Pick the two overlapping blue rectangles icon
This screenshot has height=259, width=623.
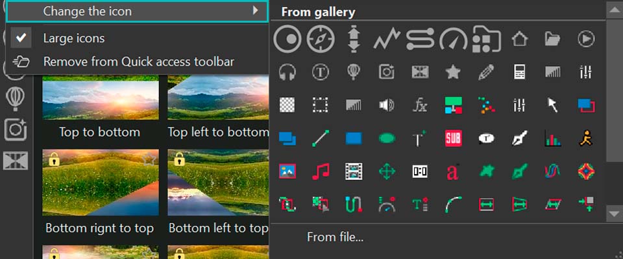pyautogui.click(x=287, y=139)
